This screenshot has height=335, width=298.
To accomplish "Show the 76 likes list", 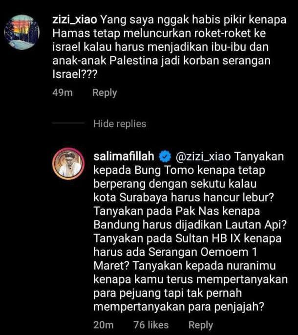I will [x=151, y=325].
